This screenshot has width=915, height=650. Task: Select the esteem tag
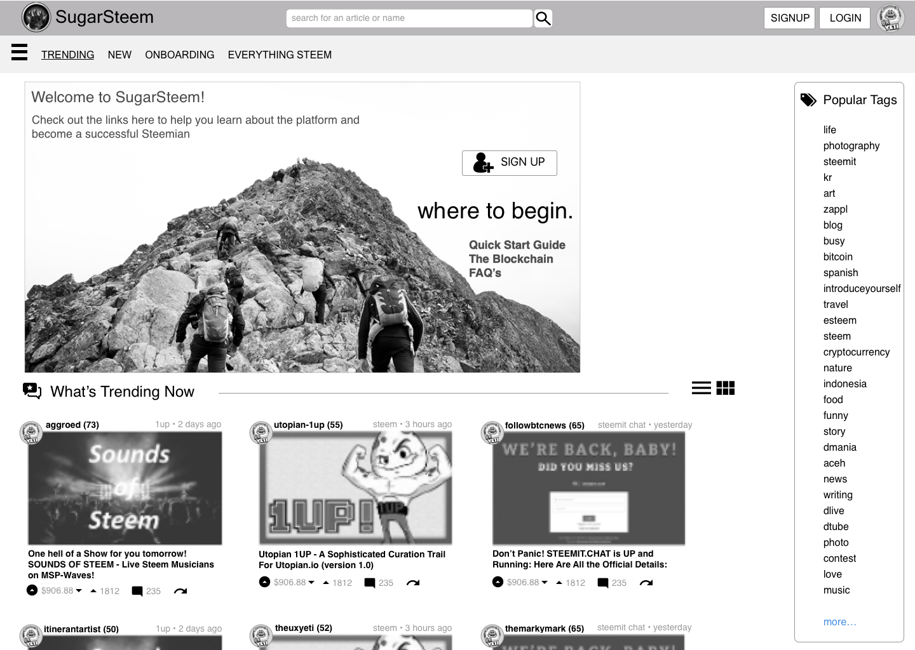coord(840,321)
